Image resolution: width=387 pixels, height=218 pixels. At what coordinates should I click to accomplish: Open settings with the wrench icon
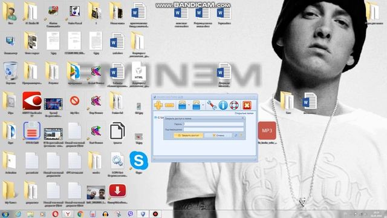(x=212, y=105)
